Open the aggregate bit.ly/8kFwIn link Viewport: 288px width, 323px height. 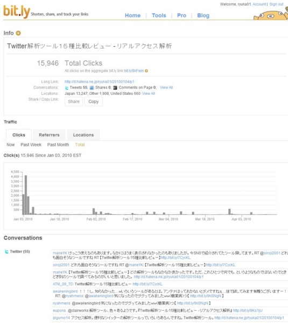(x=134, y=71)
